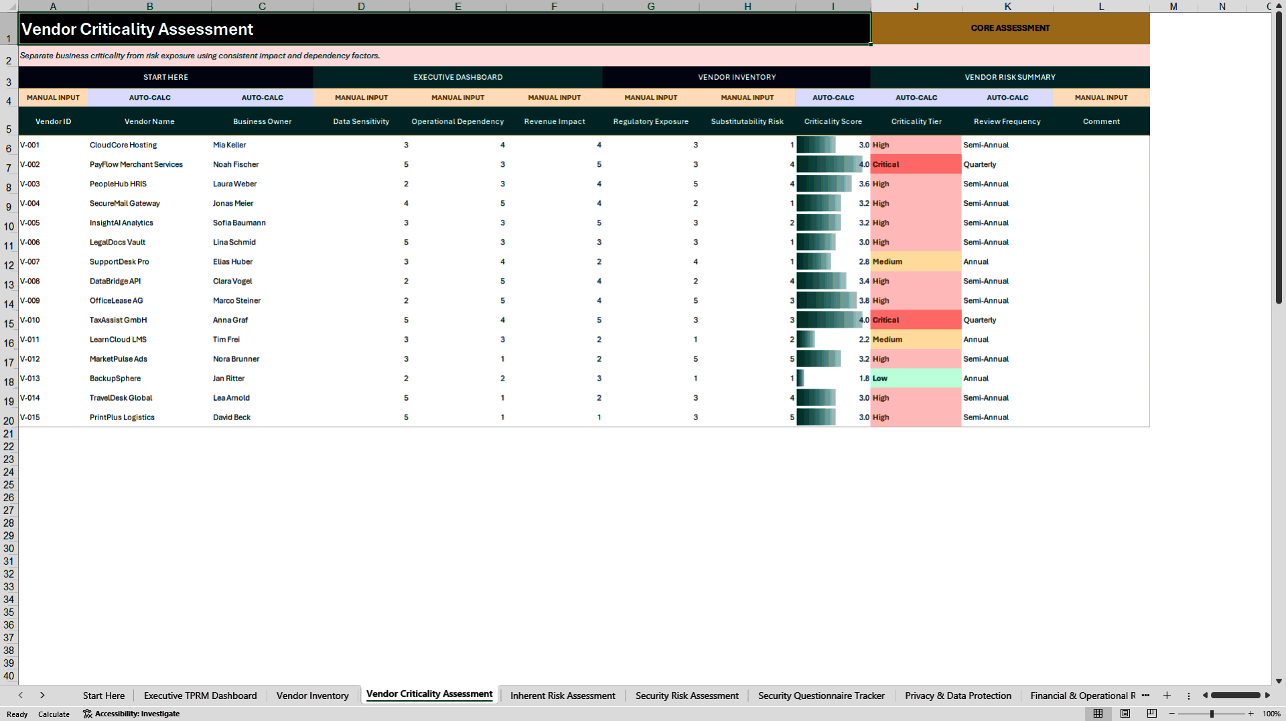The height and width of the screenshot is (721, 1286).
Task: Show more hidden sheet tabs ellipsis
Action: click(1145, 695)
